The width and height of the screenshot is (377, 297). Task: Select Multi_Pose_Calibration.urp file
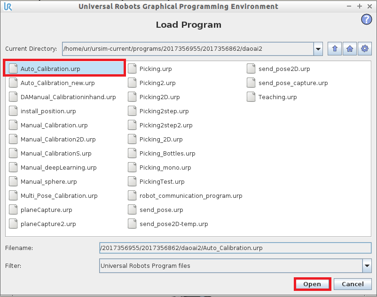click(54, 196)
